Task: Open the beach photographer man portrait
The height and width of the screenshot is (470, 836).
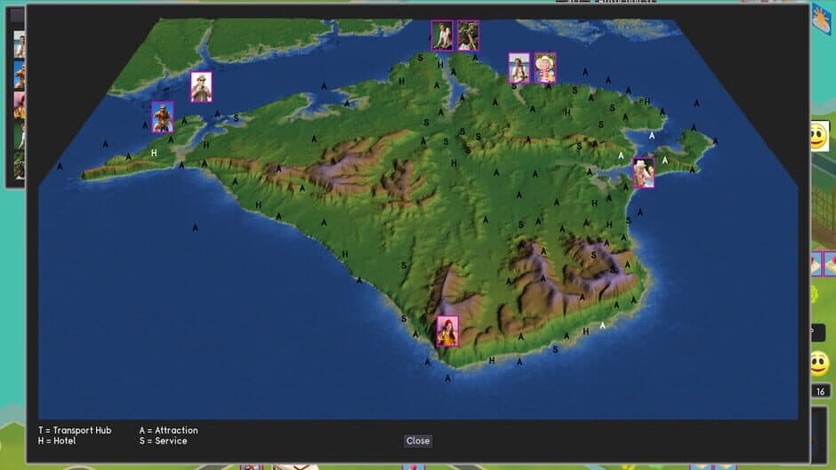Action: point(518,68)
